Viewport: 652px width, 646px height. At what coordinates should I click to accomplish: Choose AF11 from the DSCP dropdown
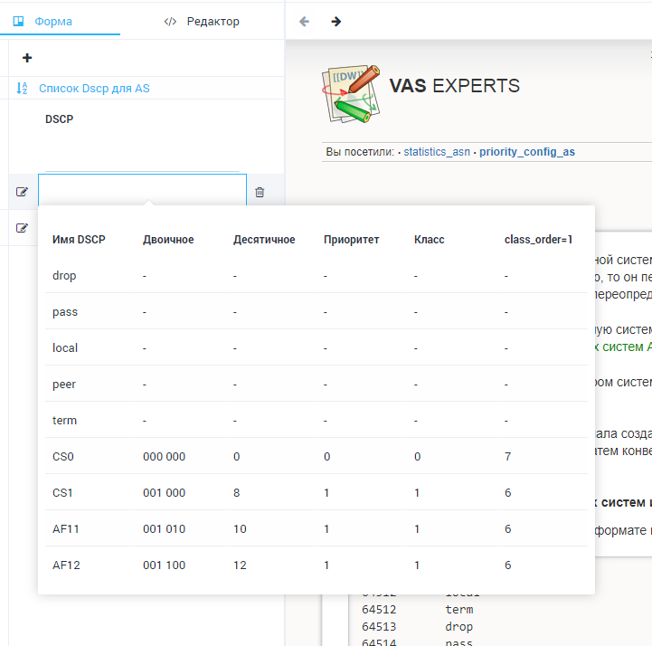point(69,528)
